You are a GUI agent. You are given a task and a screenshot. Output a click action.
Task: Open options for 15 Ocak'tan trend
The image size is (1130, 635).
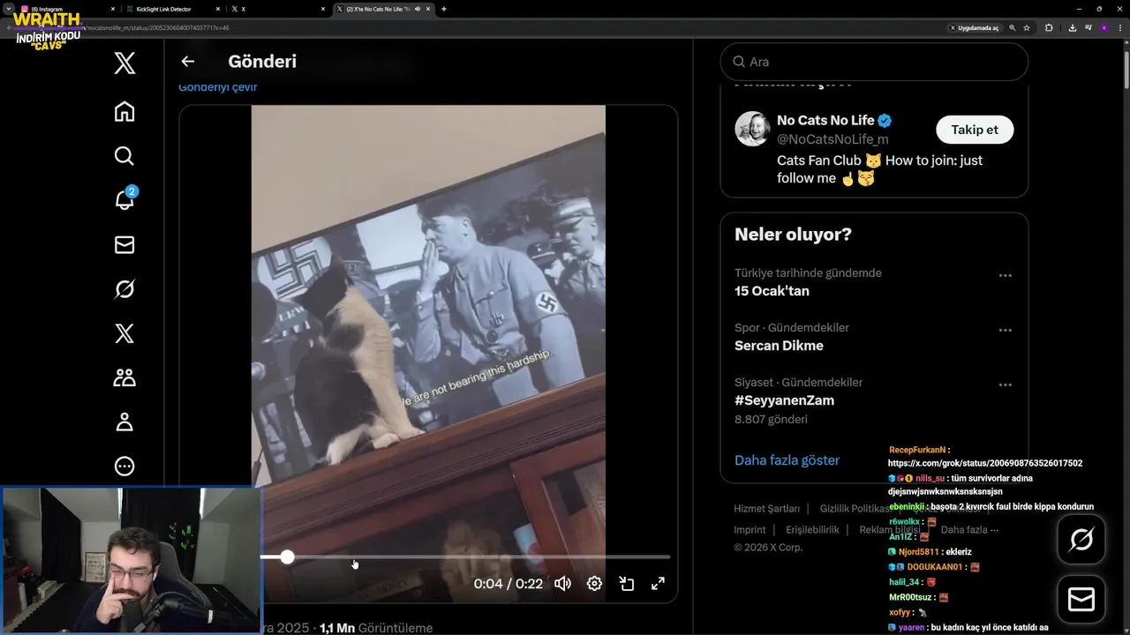(1005, 276)
